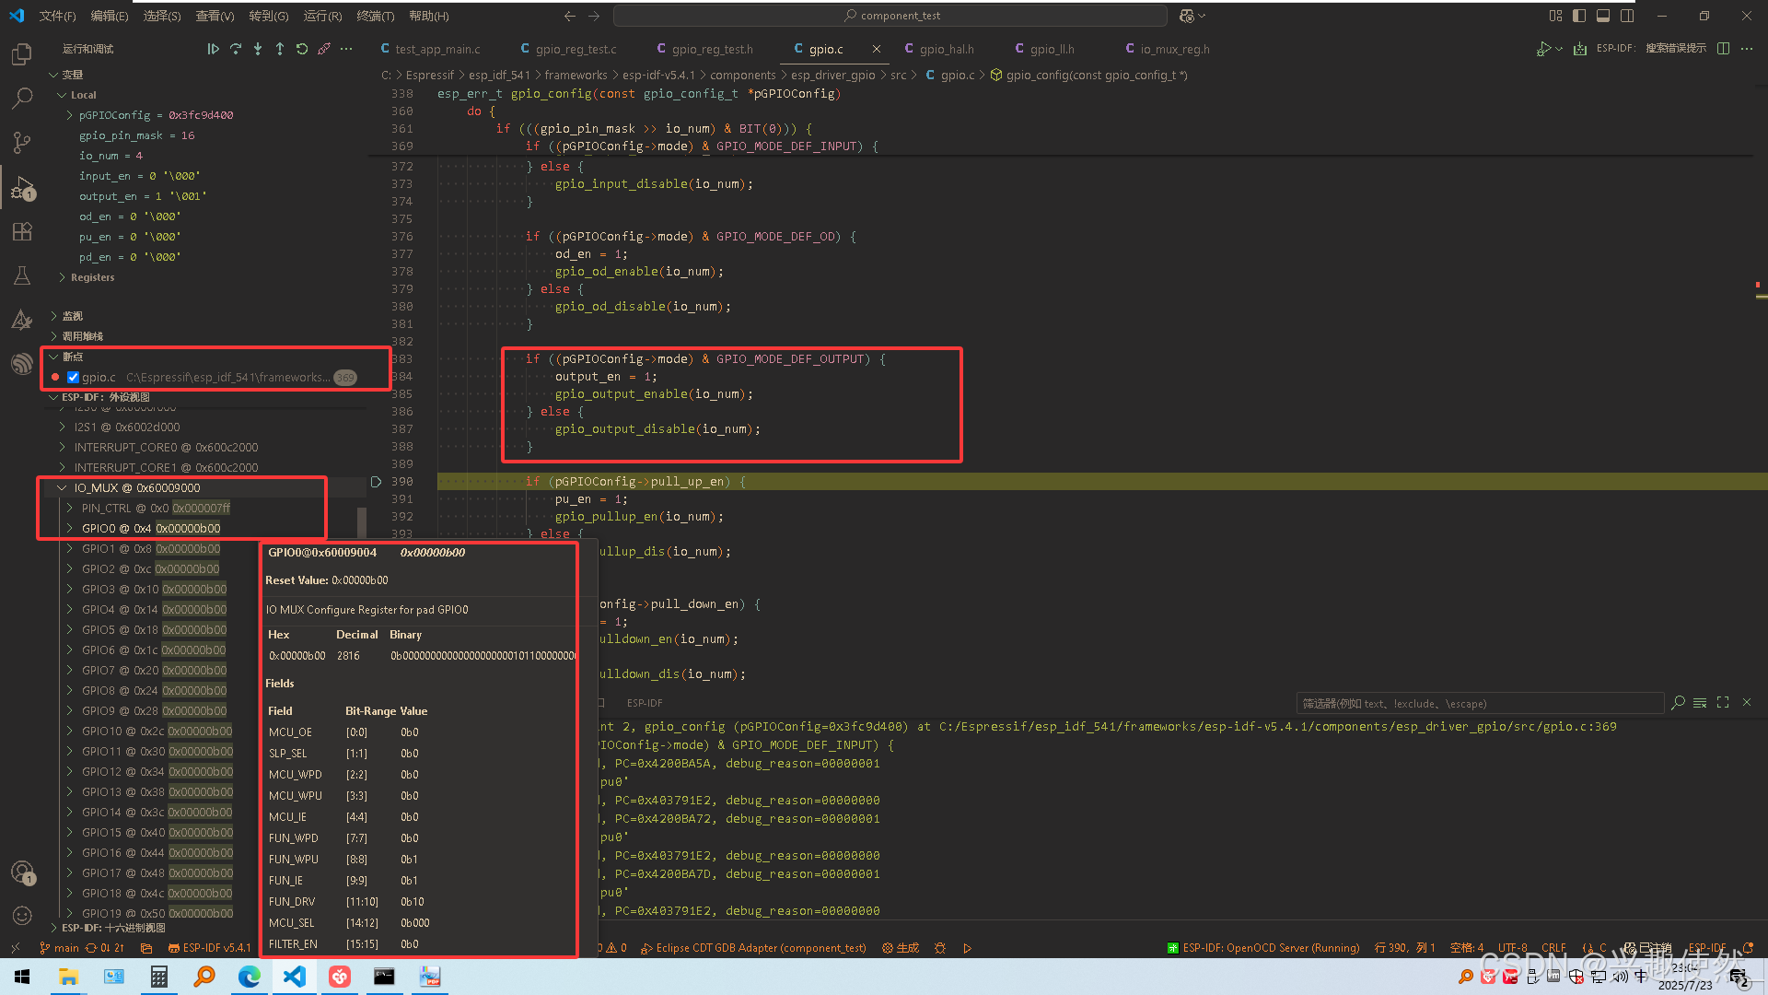Image resolution: width=1768 pixels, height=995 pixels.
Task: Go back with the navigation arrow
Action: point(570,16)
